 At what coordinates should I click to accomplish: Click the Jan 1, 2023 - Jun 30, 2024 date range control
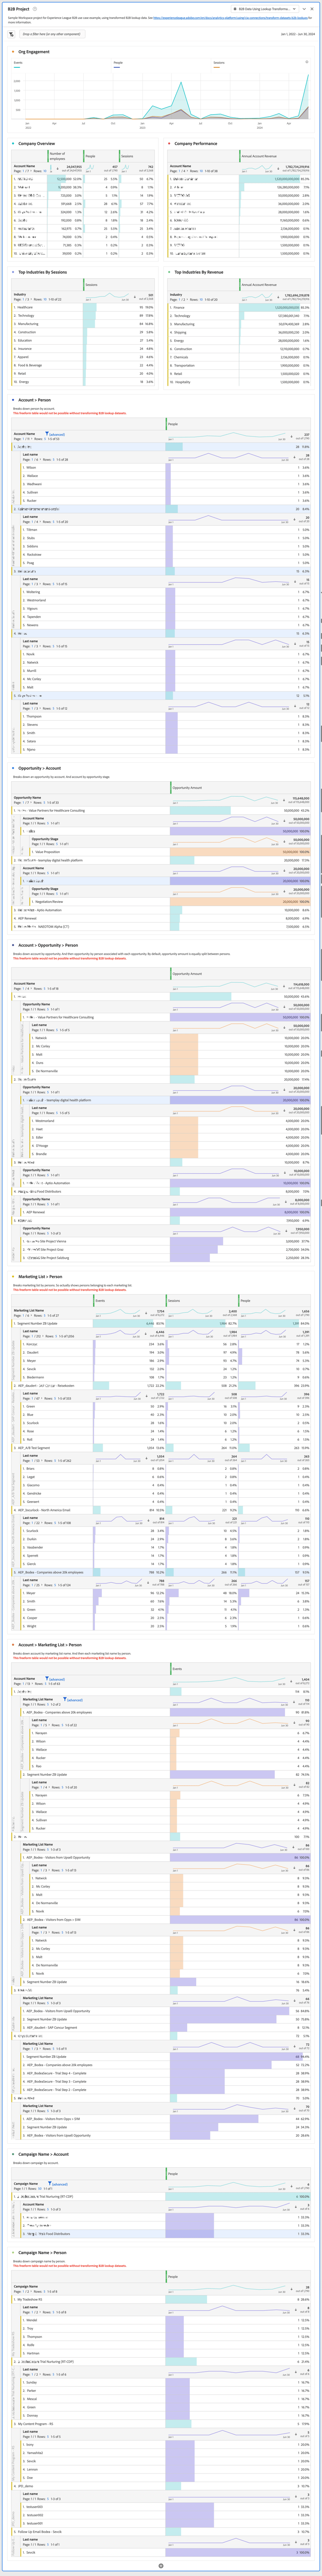pos(298,33)
